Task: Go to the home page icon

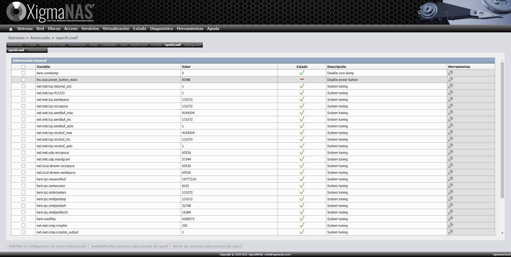Action: (11, 29)
